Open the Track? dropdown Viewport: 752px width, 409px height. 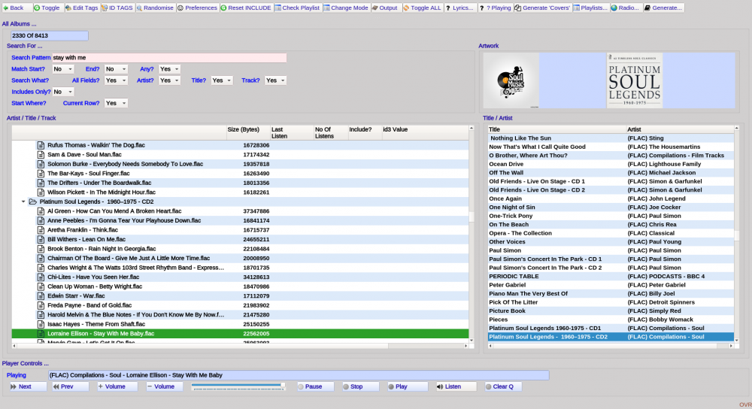tap(276, 80)
